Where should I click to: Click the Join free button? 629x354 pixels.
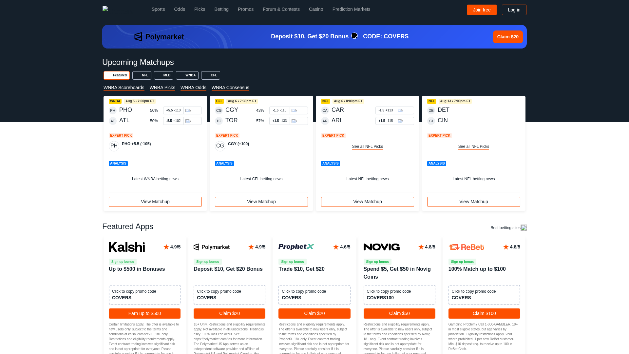[x=482, y=10]
